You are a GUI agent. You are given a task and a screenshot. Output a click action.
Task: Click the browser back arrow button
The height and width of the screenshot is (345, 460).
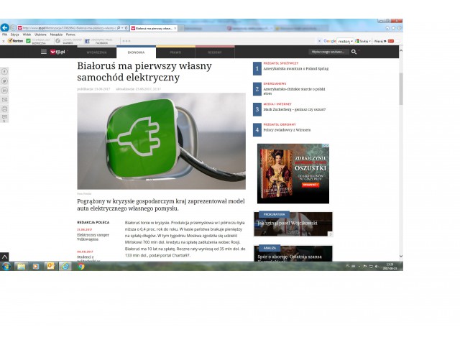pos(5,27)
